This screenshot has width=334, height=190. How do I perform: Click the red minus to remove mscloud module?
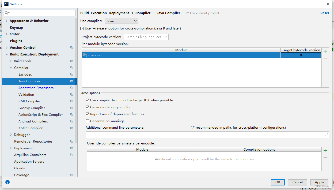325,58
